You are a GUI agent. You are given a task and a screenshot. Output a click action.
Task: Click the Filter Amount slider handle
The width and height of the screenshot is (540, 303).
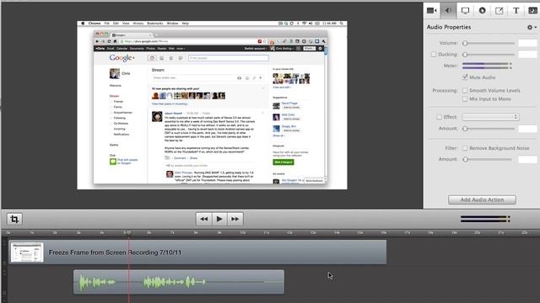[x=465, y=159]
